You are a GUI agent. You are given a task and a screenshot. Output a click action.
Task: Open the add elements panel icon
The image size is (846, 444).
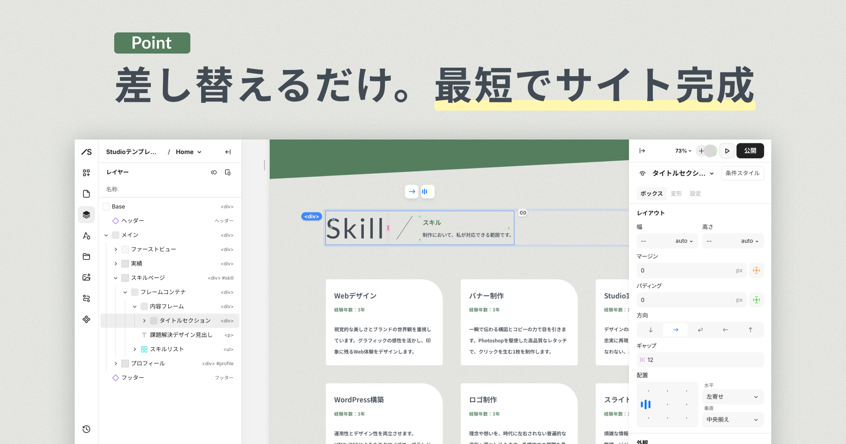tap(86, 173)
